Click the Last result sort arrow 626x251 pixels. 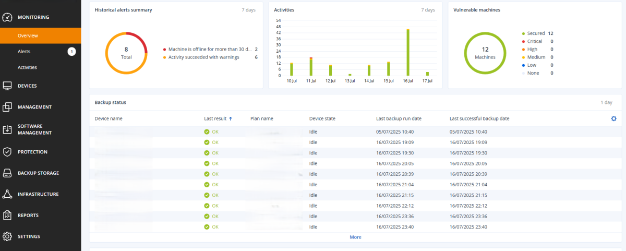click(231, 119)
